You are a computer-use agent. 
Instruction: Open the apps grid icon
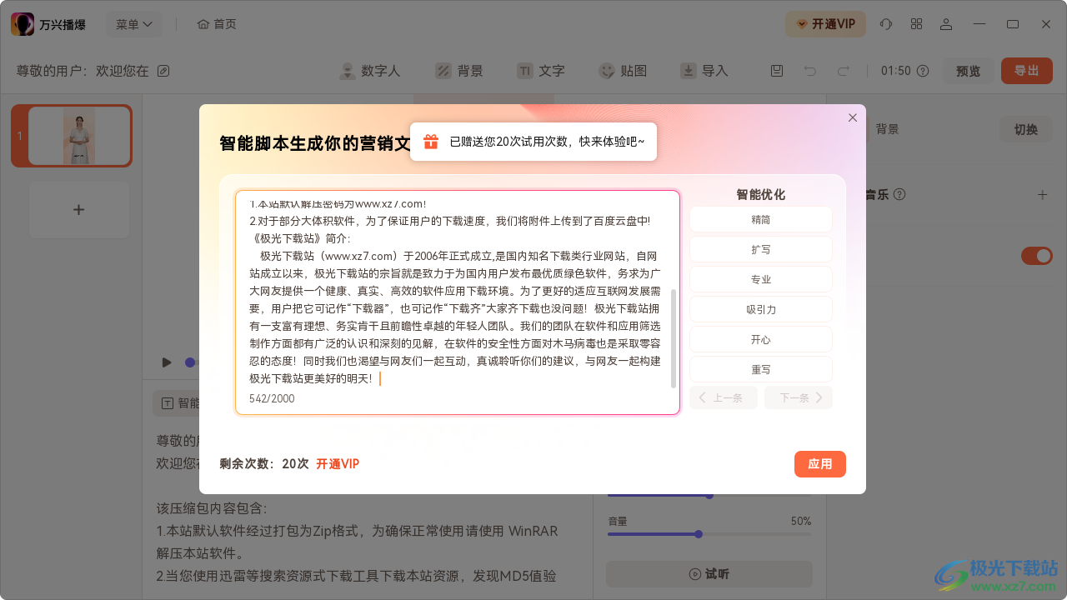point(916,24)
